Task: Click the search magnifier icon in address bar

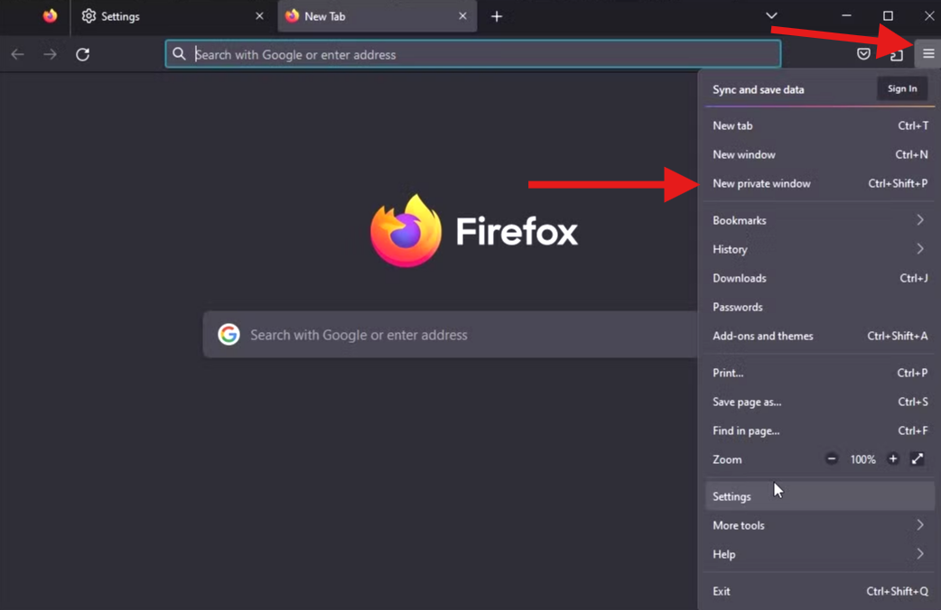Action: (179, 54)
